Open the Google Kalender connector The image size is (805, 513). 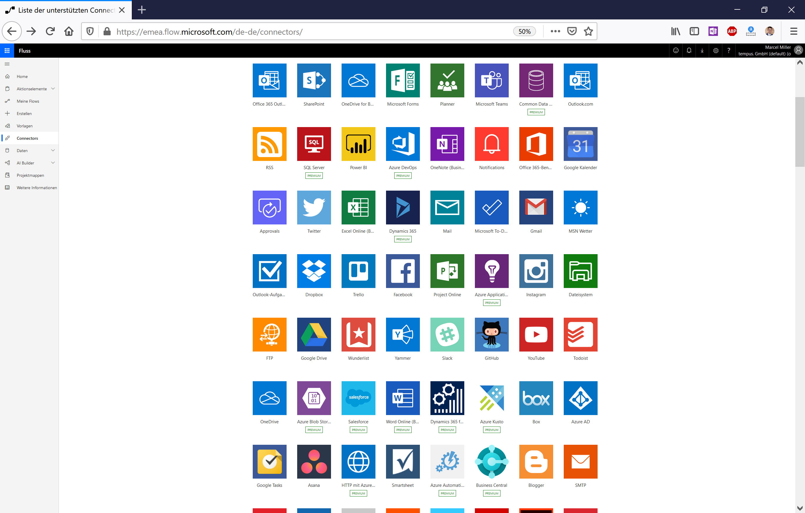pos(580,144)
